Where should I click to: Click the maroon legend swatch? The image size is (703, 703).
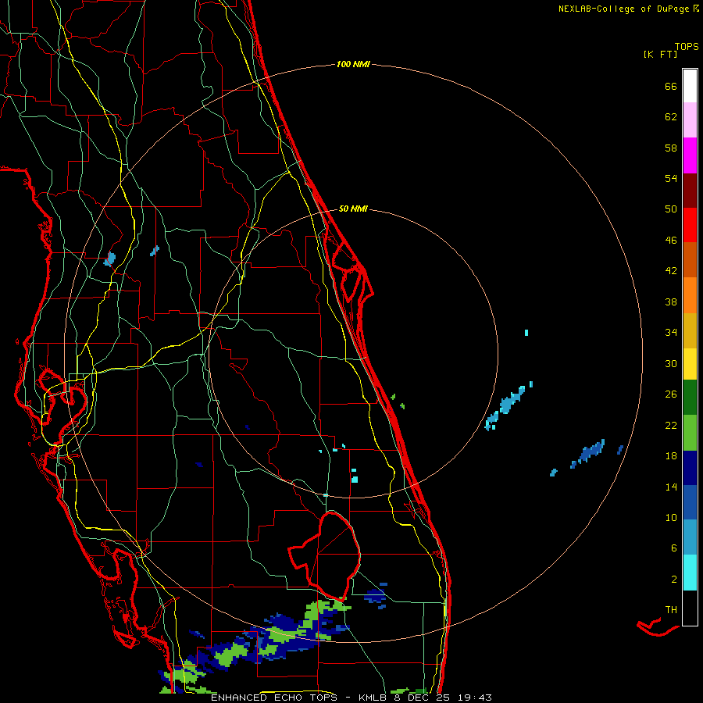click(x=690, y=190)
